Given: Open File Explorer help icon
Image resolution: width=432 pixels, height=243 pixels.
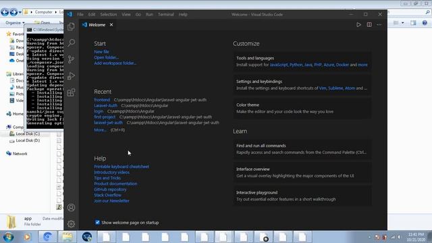Looking at the screenshot, I should (425, 23).
